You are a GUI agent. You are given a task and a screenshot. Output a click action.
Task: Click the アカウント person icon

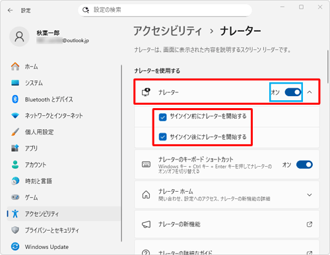click(15, 165)
